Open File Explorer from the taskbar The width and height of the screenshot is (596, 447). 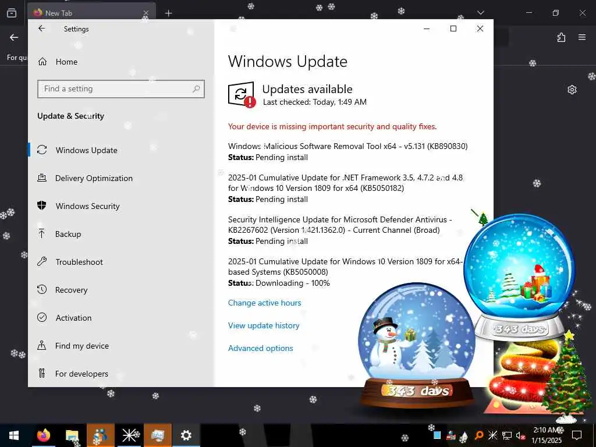point(72,435)
